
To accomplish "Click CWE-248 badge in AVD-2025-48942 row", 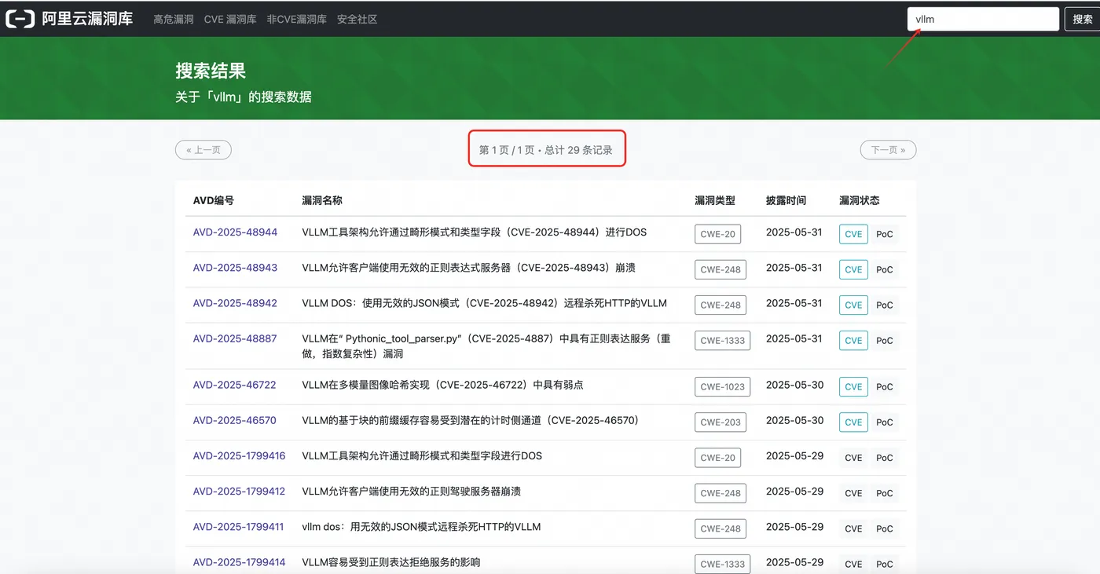I will click(720, 305).
